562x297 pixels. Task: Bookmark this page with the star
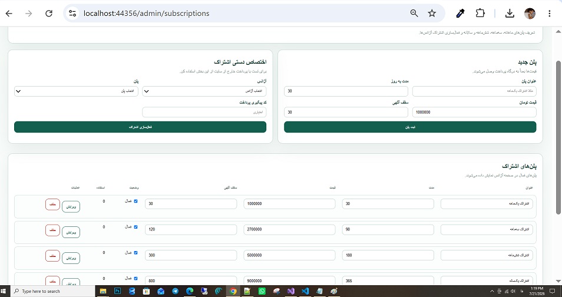(x=432, y=14)
